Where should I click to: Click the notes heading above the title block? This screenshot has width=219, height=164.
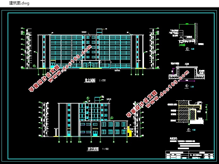click(174, 139)
